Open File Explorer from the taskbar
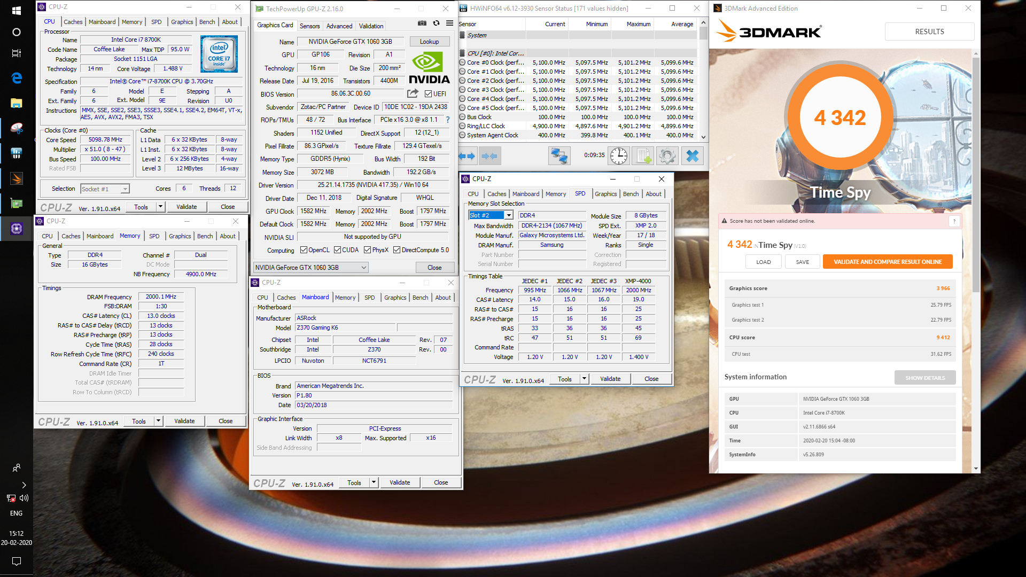 click(x=16, y=103)
